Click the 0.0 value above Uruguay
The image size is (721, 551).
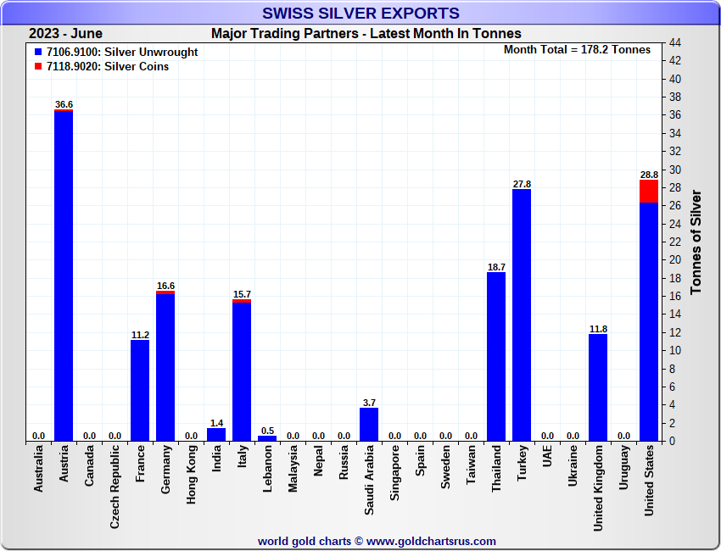623,436
